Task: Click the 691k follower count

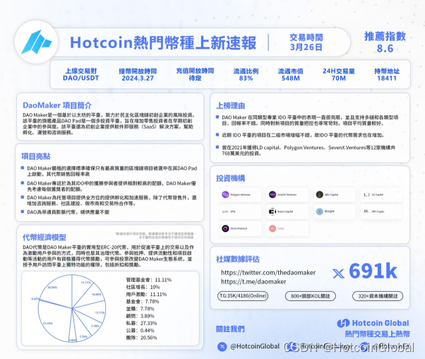Action: [x=373, y=271]
